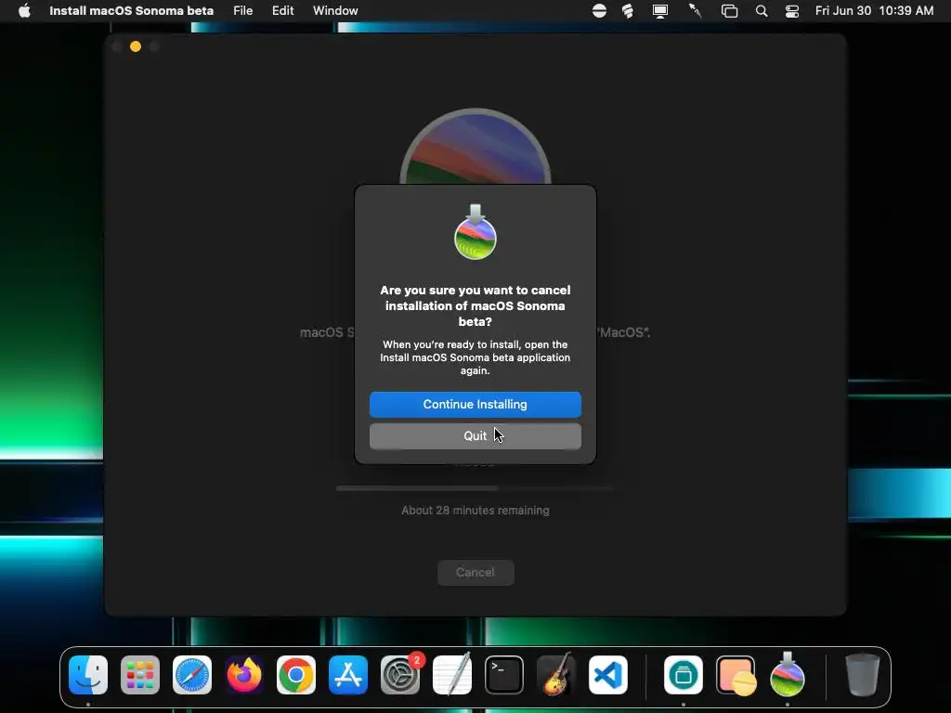This screenshot has width=951, height=713.
Task: Open the teal screenshot app in the Dock
Action: coord(684,675)
